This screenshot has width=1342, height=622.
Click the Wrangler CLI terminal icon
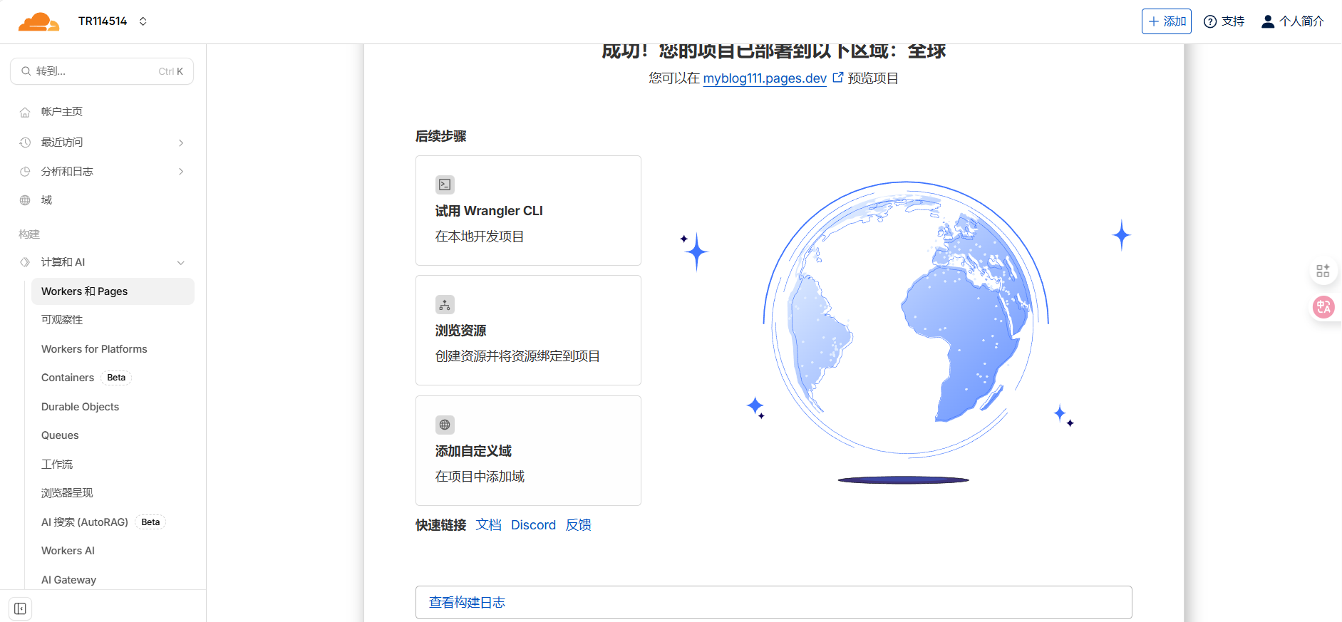tap(445, 185)
